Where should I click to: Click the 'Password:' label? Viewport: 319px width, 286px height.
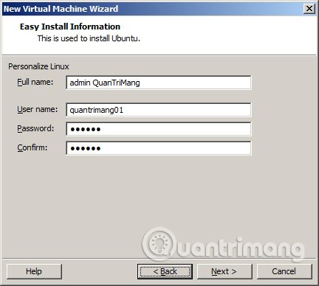tap(35, 128)
